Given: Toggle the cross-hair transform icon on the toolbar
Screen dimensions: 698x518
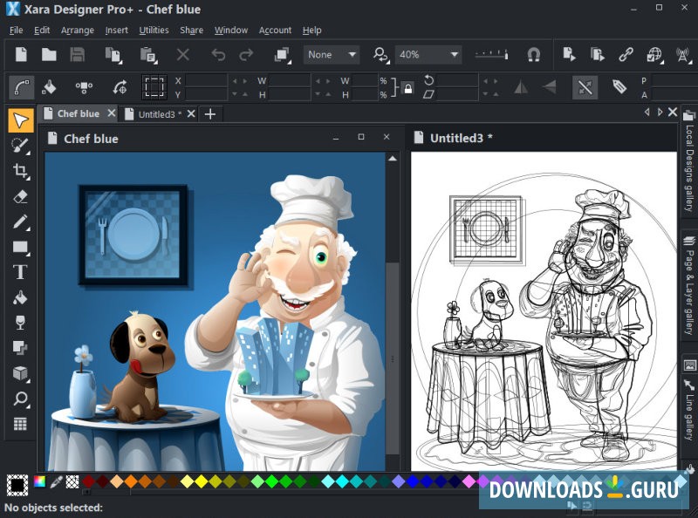Looking at the screenshot, I should point(585,87).
